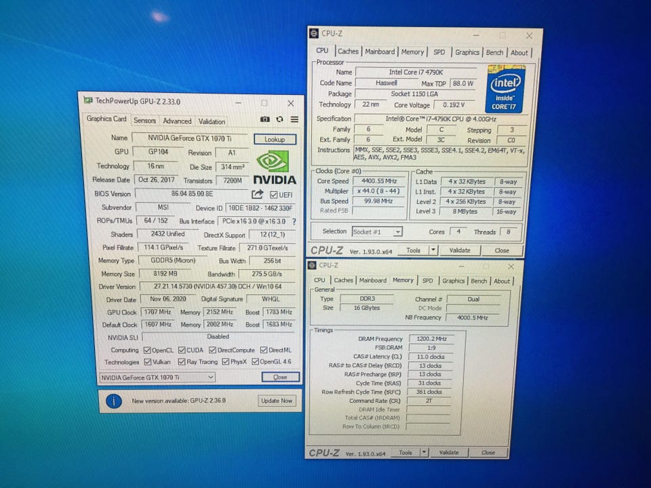The width and height of the screenshot is (651, 488).
Task: Open About tab in upper CPU-Z window
Action: [x=519, y=53]
